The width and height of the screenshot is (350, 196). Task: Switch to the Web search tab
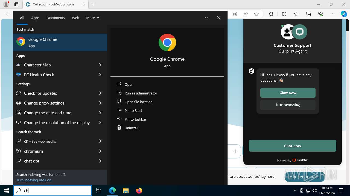coord(75,18)
